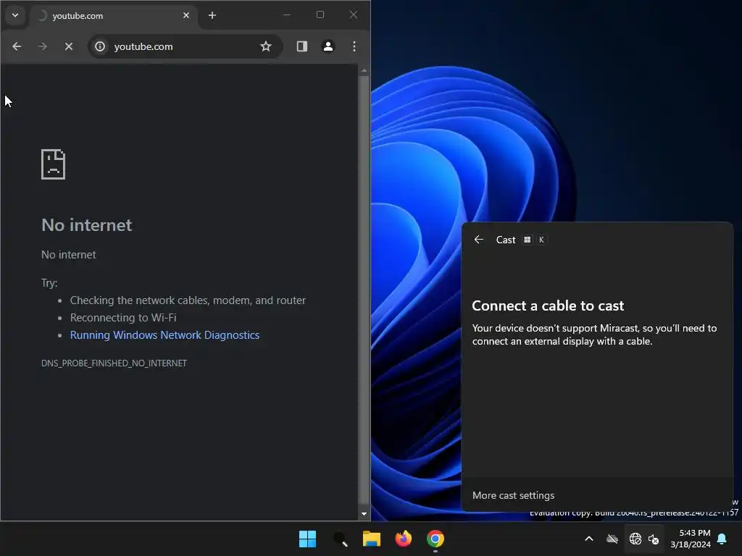Click 'Checking the network cables' suggestion text
The image size is (742, 556).
click(188, 300)
